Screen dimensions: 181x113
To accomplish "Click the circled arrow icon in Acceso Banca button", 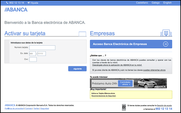I will [166, 44].
